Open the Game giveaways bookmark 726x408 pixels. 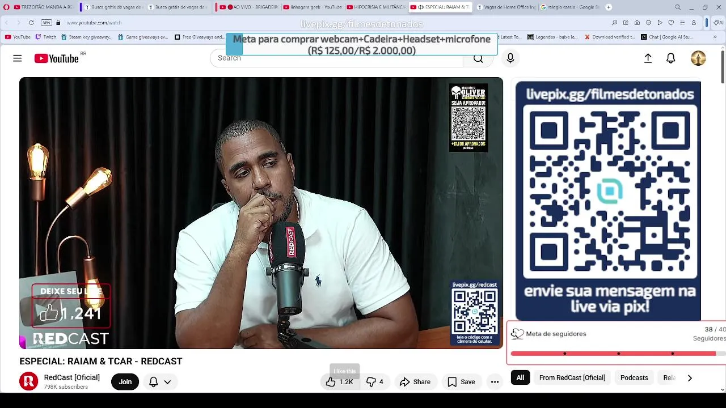point(142,37)
